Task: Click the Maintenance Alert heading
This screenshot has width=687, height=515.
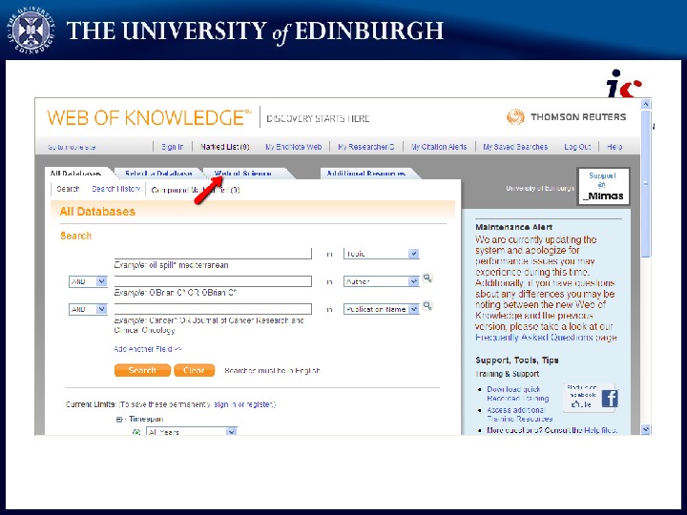Action: [513, 227]
